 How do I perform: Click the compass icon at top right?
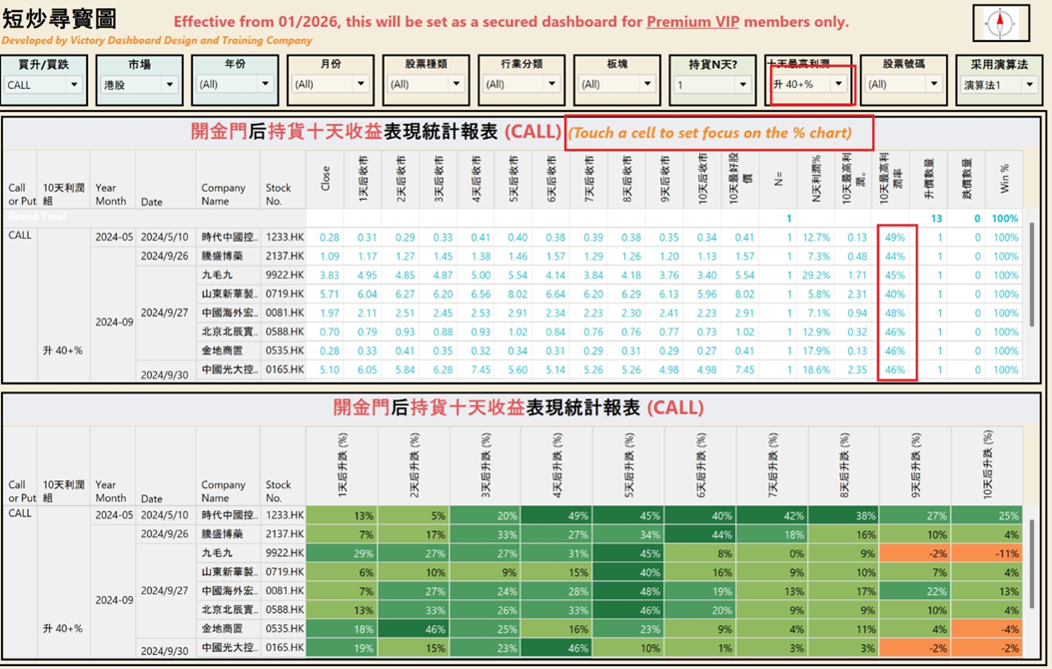(x=1000, y=23)
